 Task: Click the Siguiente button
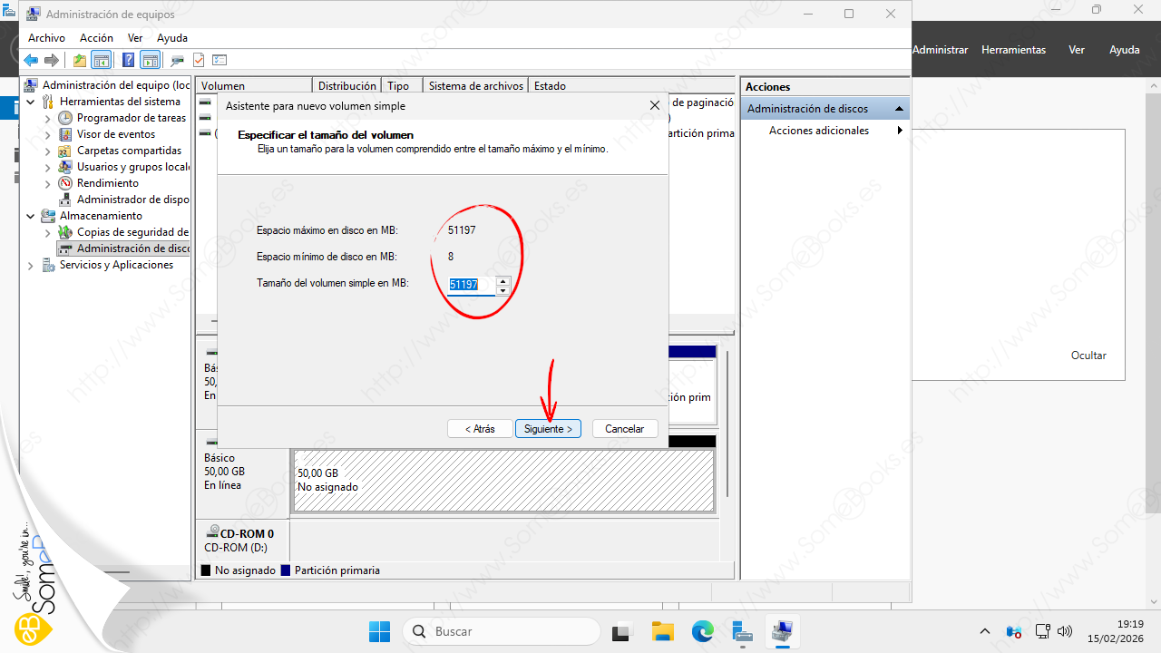[548, 429]
